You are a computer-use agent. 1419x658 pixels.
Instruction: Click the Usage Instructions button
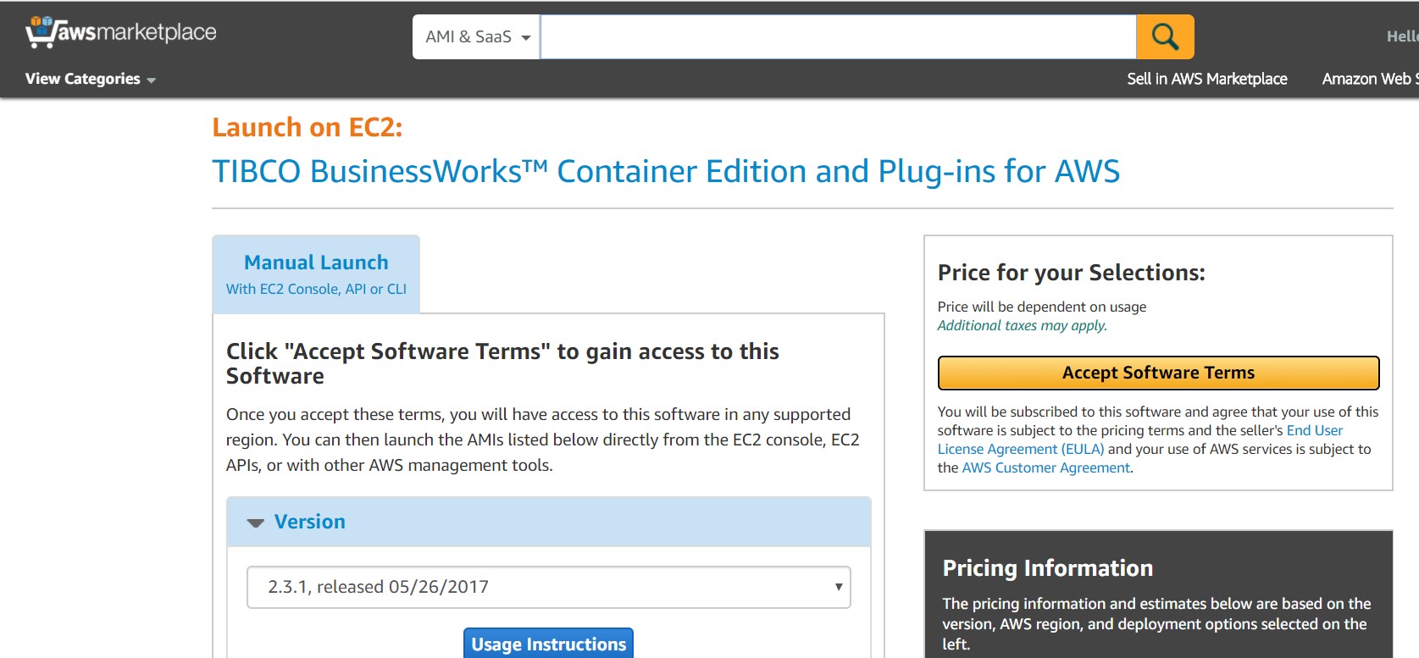pos(548,644)
